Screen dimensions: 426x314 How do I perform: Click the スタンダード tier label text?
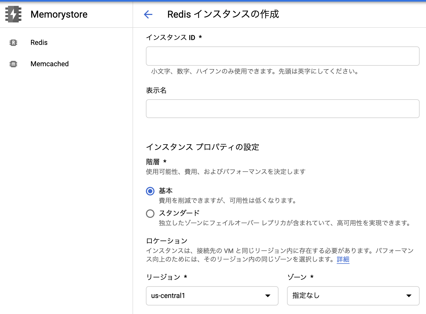pyautogui.click(x=179, y=213)
